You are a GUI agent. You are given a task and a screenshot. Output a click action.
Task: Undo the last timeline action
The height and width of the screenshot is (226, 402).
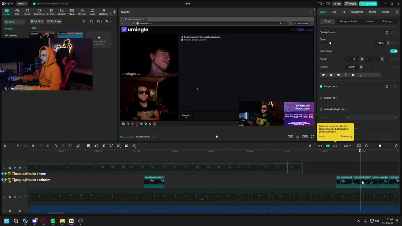click(18, 146)
